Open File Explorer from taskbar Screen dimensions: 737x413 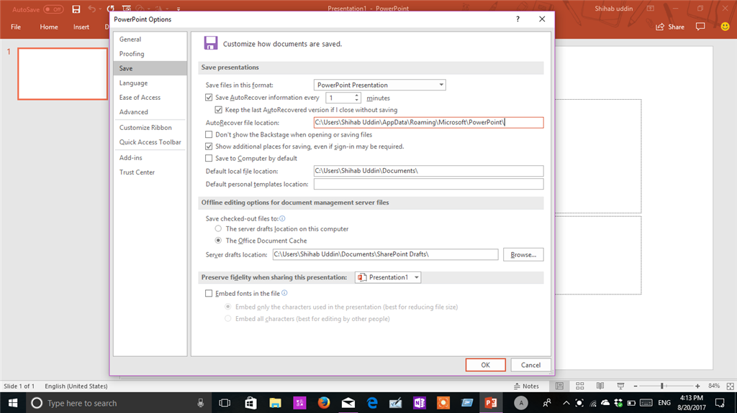click(x=275, y=403)
